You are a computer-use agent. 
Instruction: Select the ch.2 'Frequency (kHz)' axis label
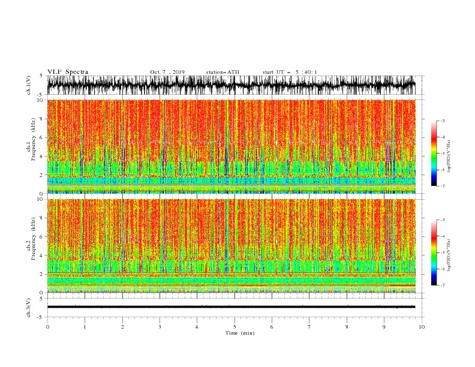click(x=34, y=239)
